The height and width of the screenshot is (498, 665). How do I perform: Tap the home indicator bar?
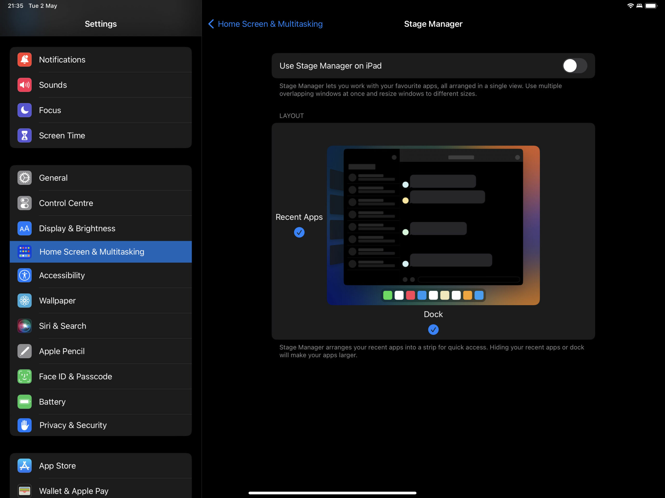tap(332, 493)
